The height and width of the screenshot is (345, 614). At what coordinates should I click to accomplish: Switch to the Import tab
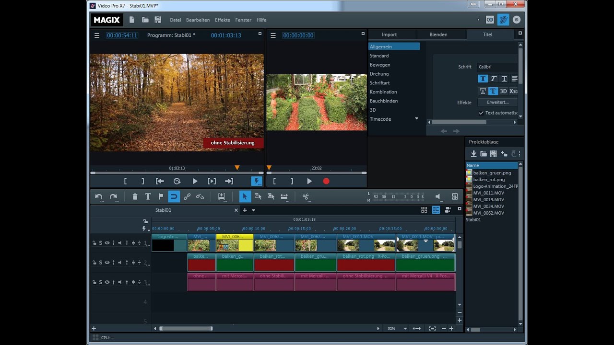click(389, 34)
